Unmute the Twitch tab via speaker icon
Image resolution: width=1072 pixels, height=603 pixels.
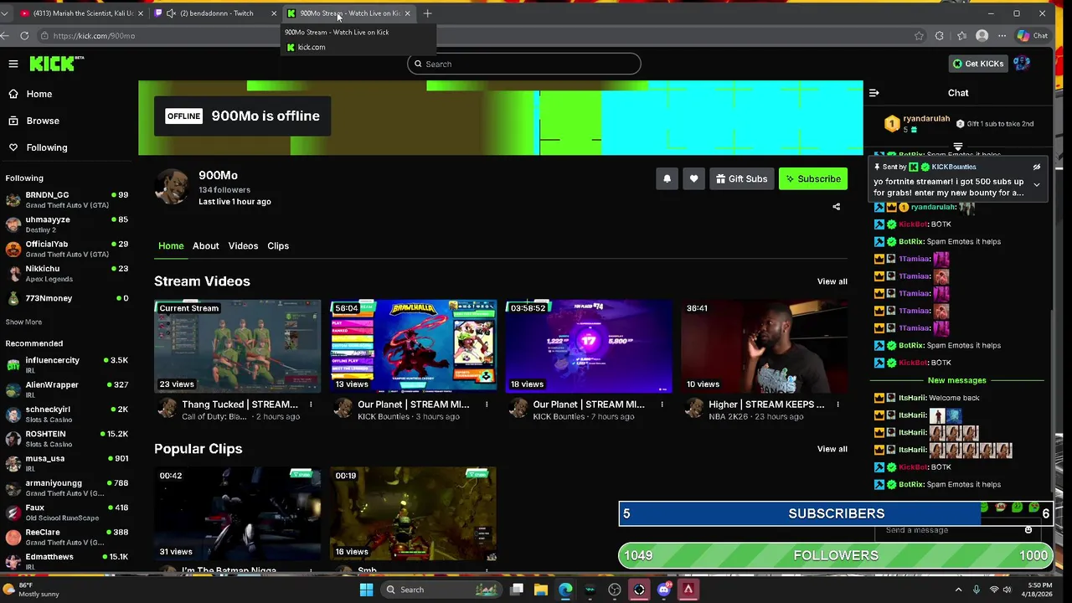pos(172,13)
